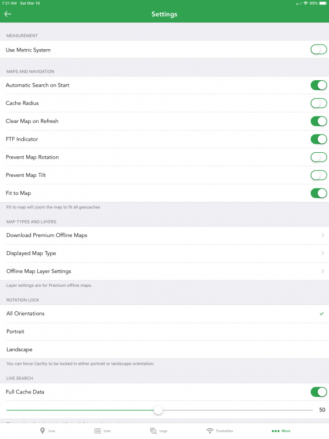Select Portrait rotation lock
Screen dimensions: 329x439
pyautogui.click(x=164, y=331)
